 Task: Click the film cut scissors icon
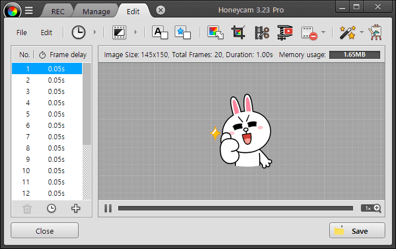[262, 33]
